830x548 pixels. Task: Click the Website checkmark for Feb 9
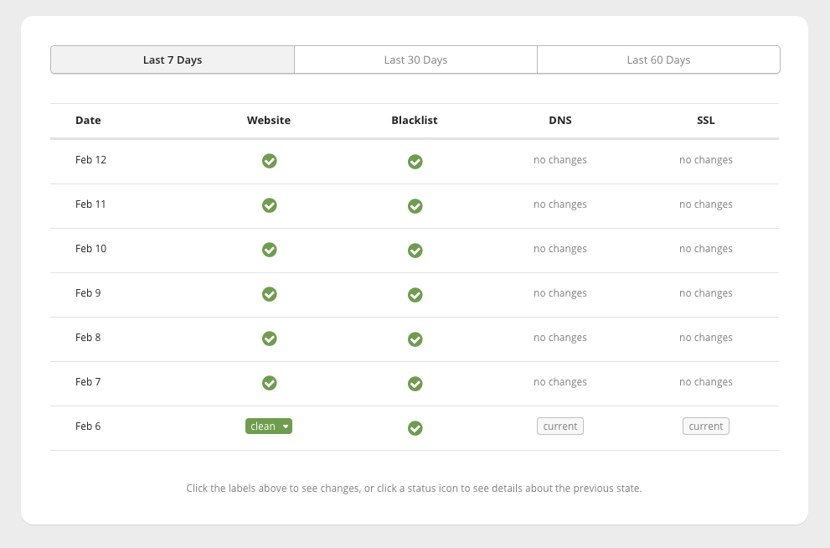[269, 294]
